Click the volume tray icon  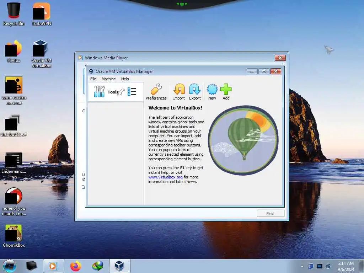328,266
